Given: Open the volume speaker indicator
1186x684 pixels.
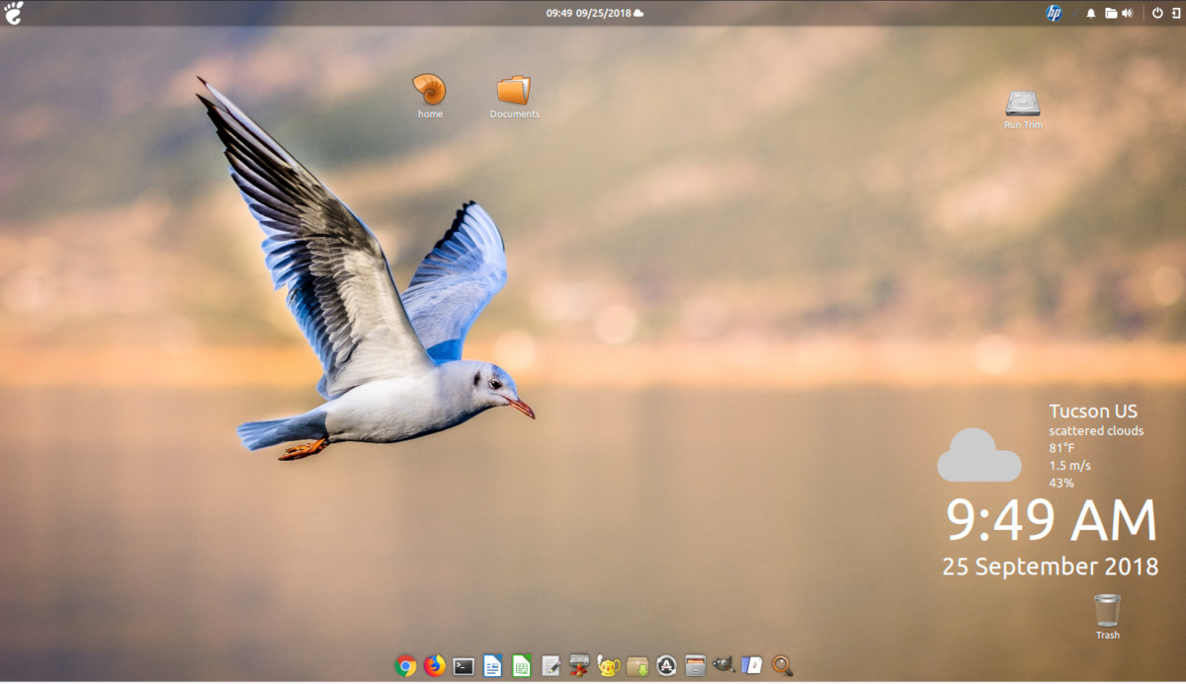Looking at the screenshot, I should [1127, 13].
